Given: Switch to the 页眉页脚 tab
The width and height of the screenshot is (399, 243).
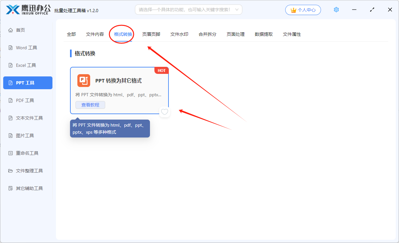Looking at the screenshot, I should click(151, 34).
